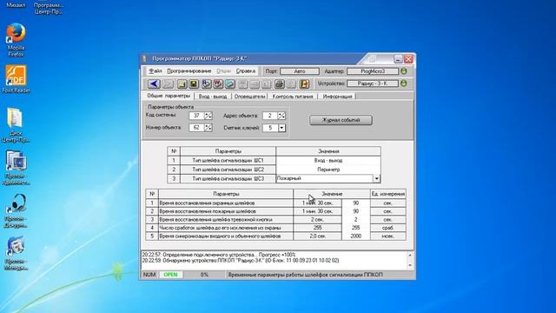Click row Тип шлейфа сигнализации ШС3

tap(228, 178)
